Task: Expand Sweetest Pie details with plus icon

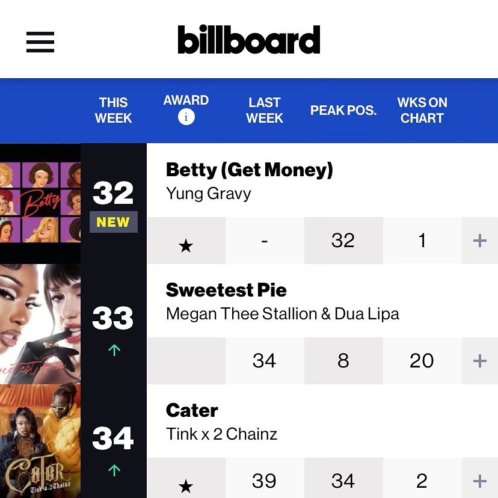Action: coord(479,361)
